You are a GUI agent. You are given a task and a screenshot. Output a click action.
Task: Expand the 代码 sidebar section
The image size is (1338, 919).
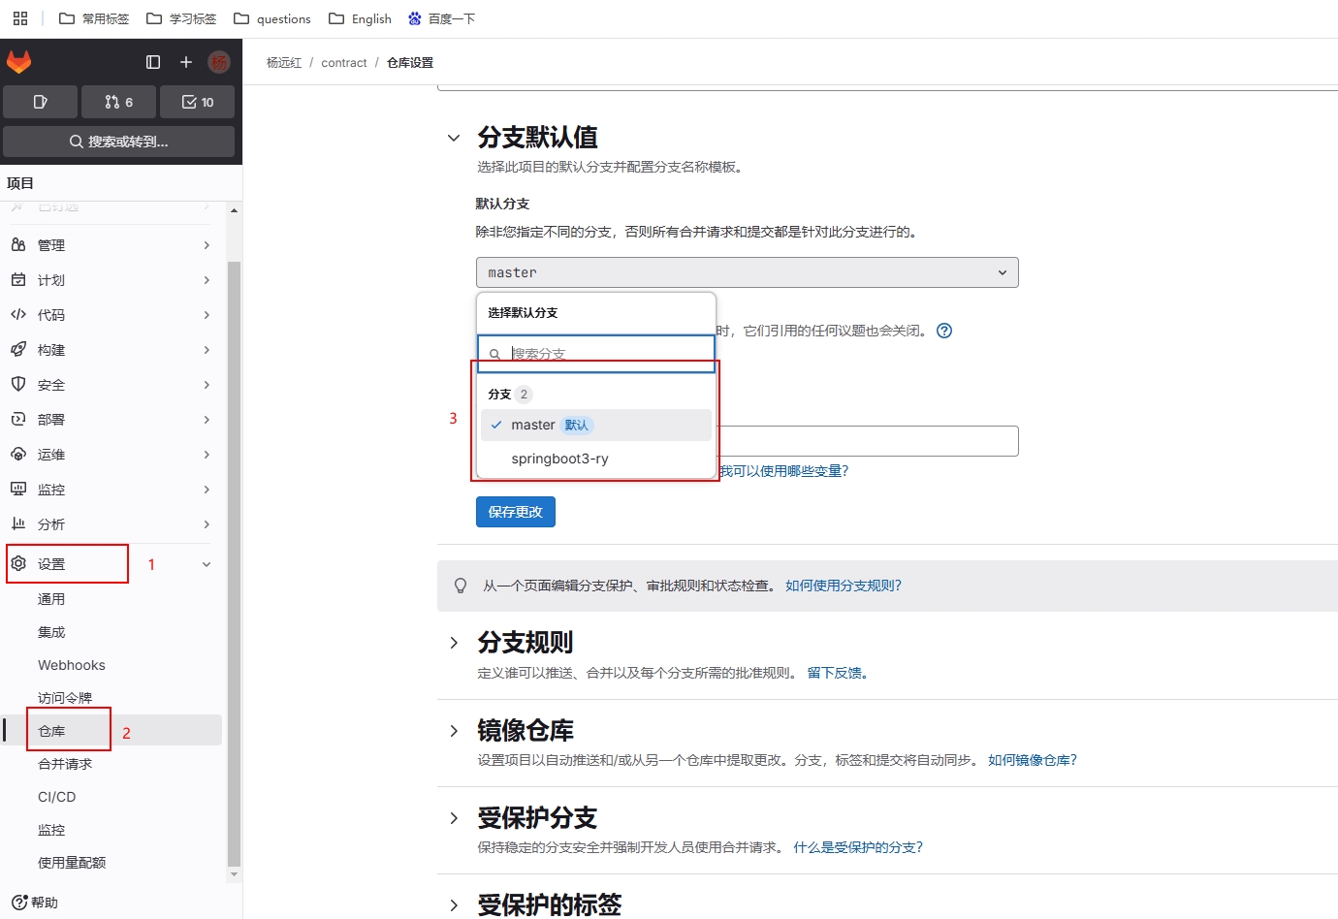coord(111,315)
